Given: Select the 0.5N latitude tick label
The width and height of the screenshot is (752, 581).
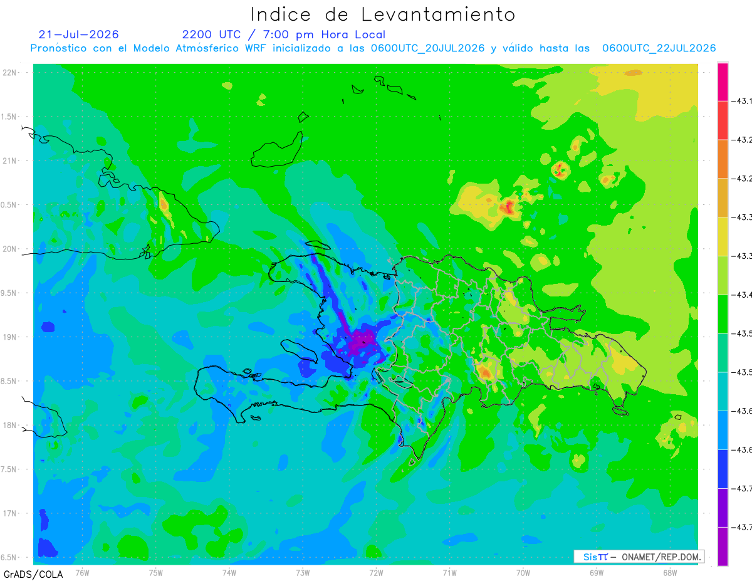Looking at the screenshot, I should coord(10,205).
